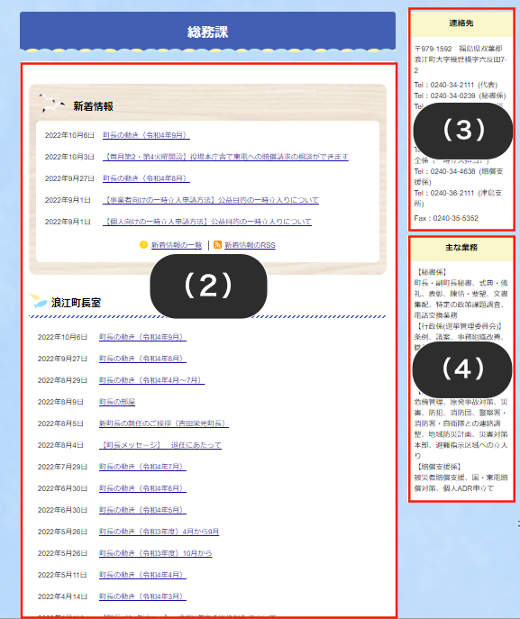Viewport: 520px width, 619px height.
Task: Click Tel：0240-34-0239 (秘書係)
Action: click(x=460, y=96)
